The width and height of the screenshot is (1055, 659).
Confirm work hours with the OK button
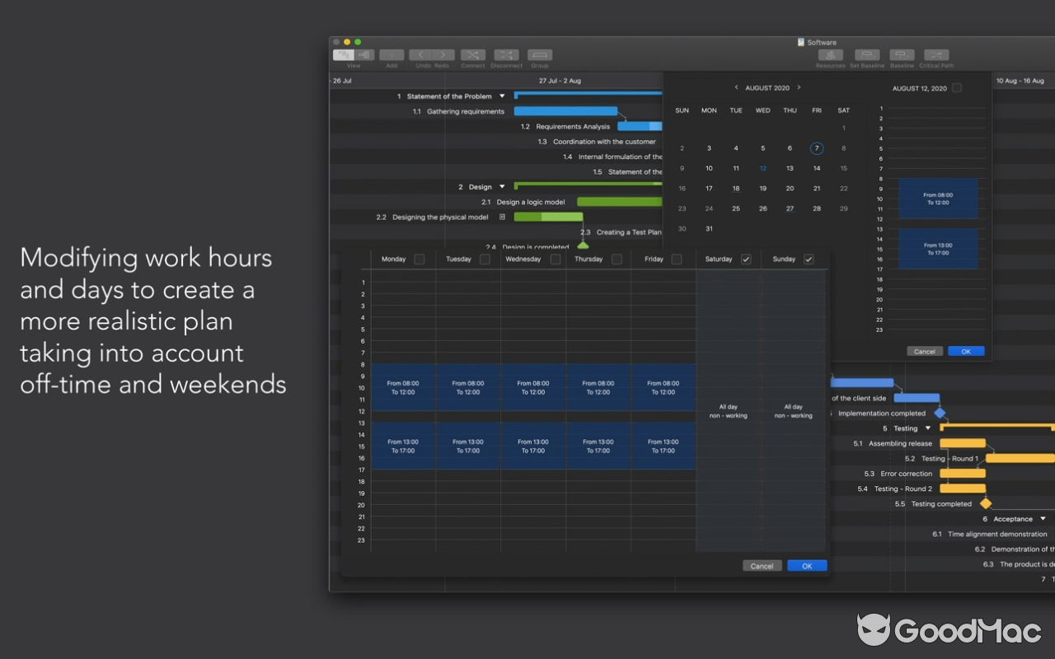coord(806,566)
